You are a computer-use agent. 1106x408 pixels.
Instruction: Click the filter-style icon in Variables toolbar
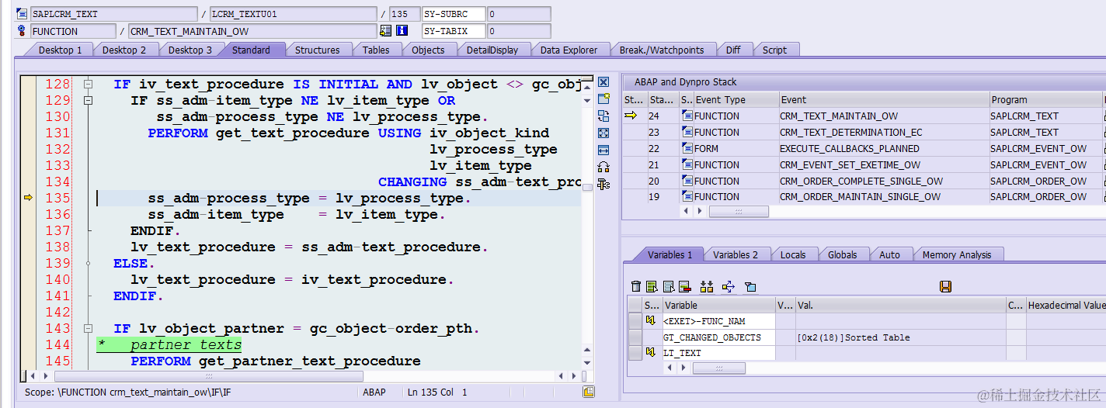(x=750, y=287)
